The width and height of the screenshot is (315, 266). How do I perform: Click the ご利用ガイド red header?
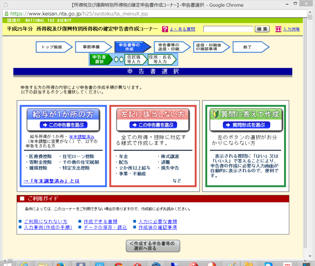153,199
